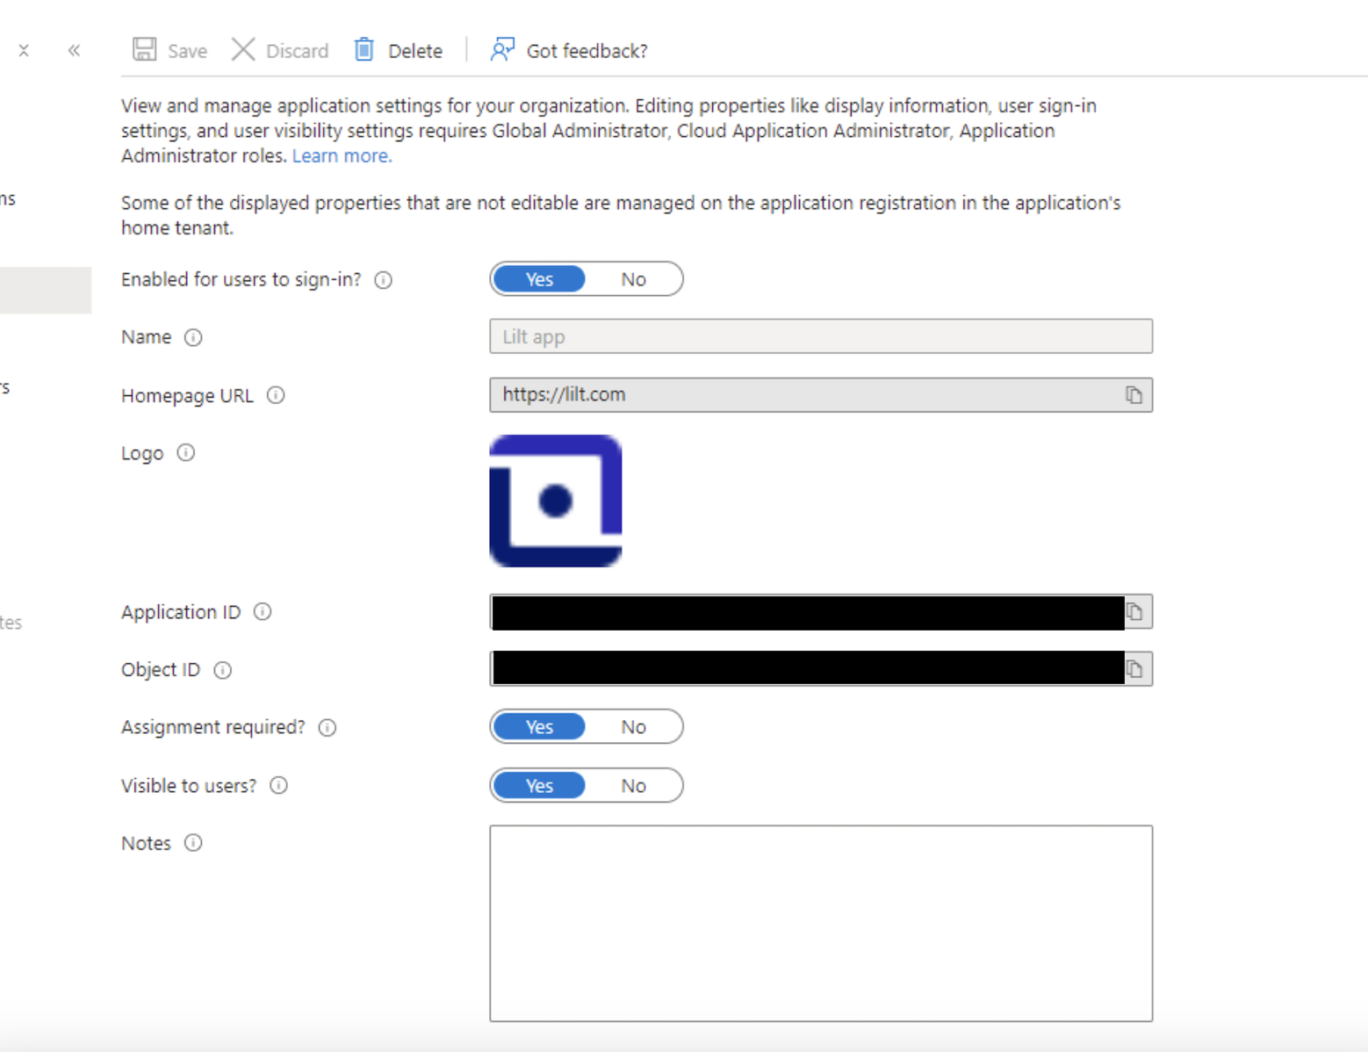Copy the Object ID to clipboard
This screenshot has height=1052, width=1368.
pyautogui.click(x=1134, y=669)
